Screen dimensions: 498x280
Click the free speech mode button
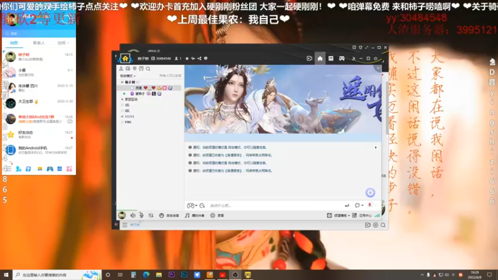click(x=169, y=215)
